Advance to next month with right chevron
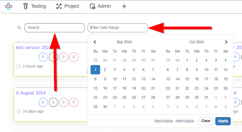 pos(226,42)
